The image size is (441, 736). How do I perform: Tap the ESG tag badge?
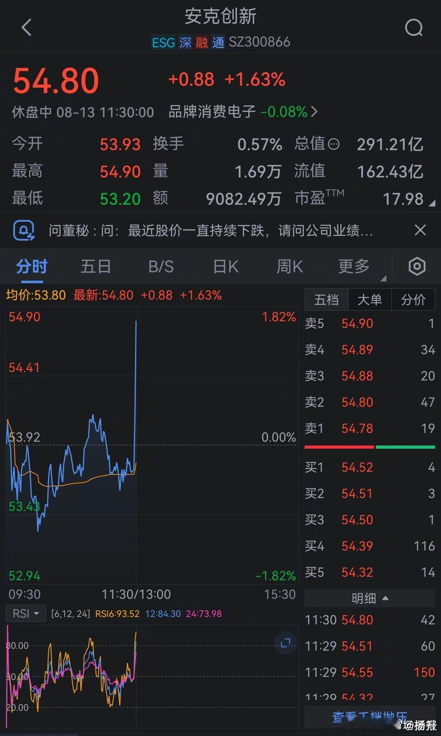163,43
